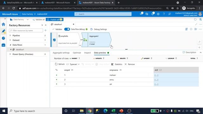Open the code braces view icon
This screenshot has width=203, height=114.
coord(191,29)
